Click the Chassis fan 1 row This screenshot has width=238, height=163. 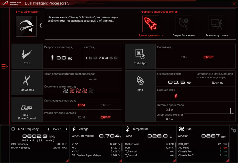click(x=203, y=151)
